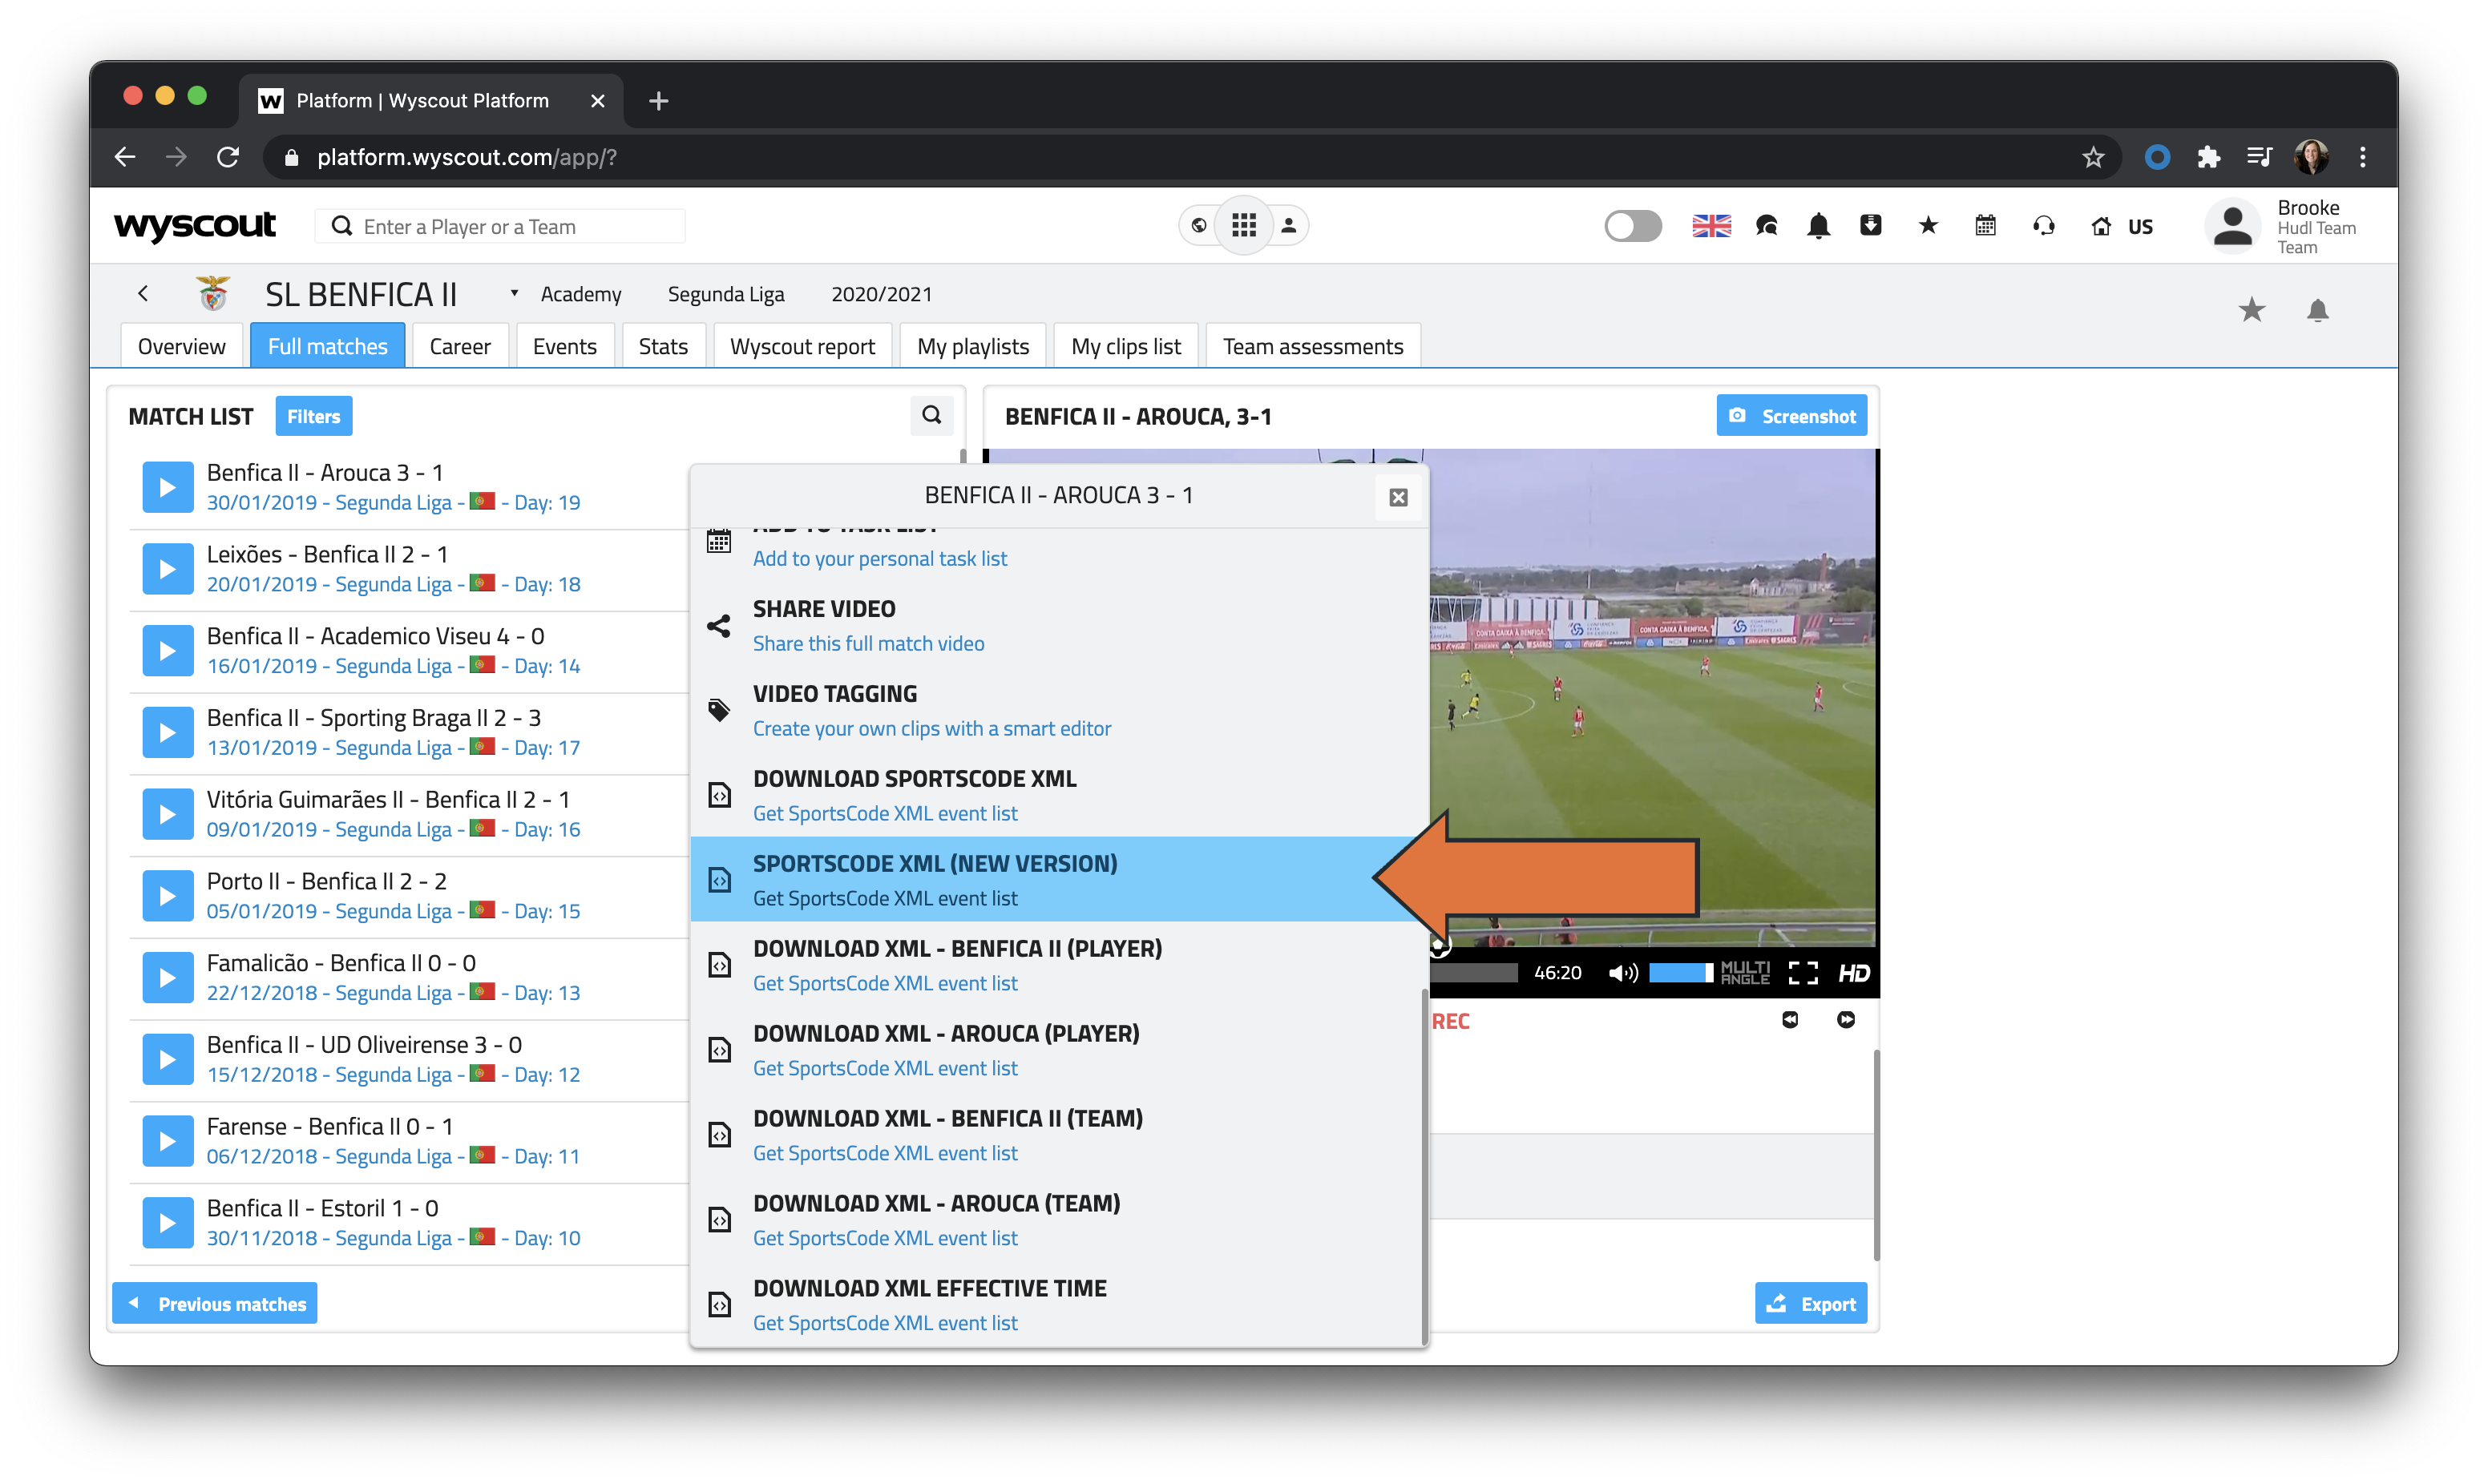Open the calendar in the top bar
2488x1484 pixels.
coord(1985,226)
